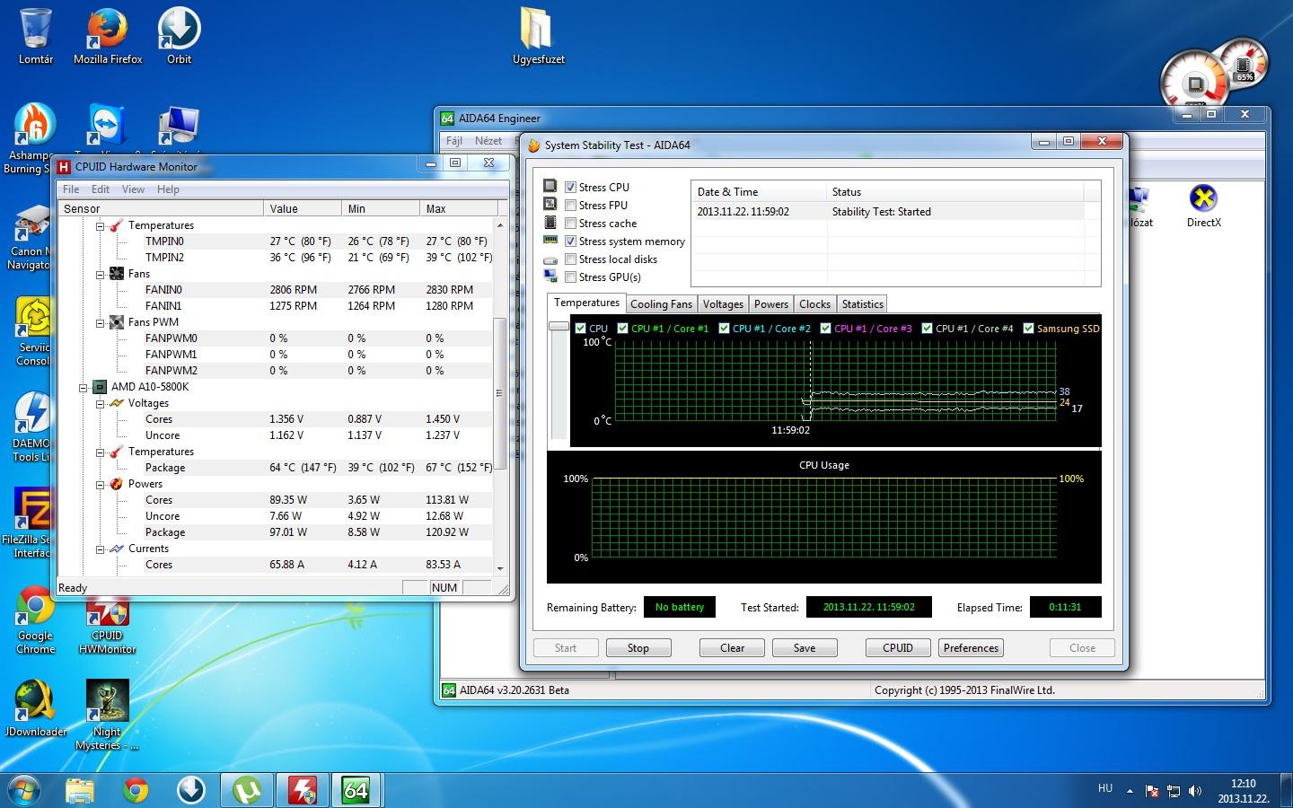The height and width of the screenshot is (808, 1293).
Task: Click the HU language indicator
Action: (1105, 788)
